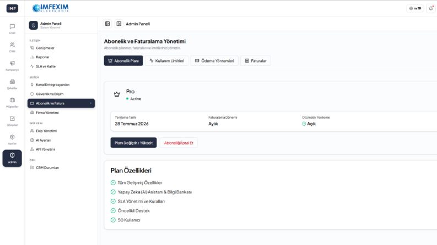Viewport: 437px width, 245px height.
Task: Open the Chat section in left rail
Action: tap(12, 29)
